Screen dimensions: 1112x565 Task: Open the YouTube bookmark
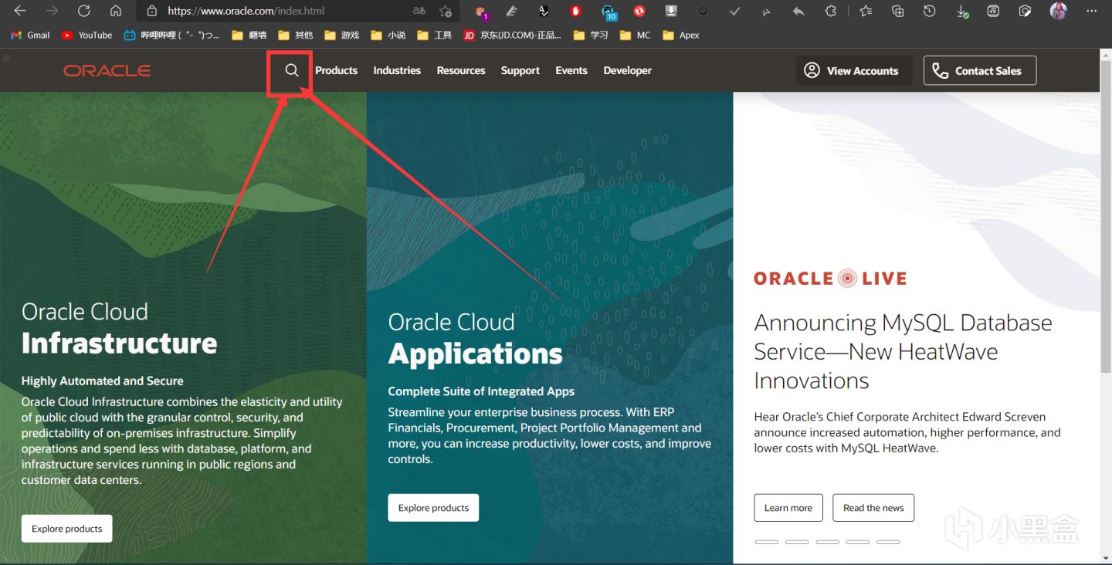(86, 35)
